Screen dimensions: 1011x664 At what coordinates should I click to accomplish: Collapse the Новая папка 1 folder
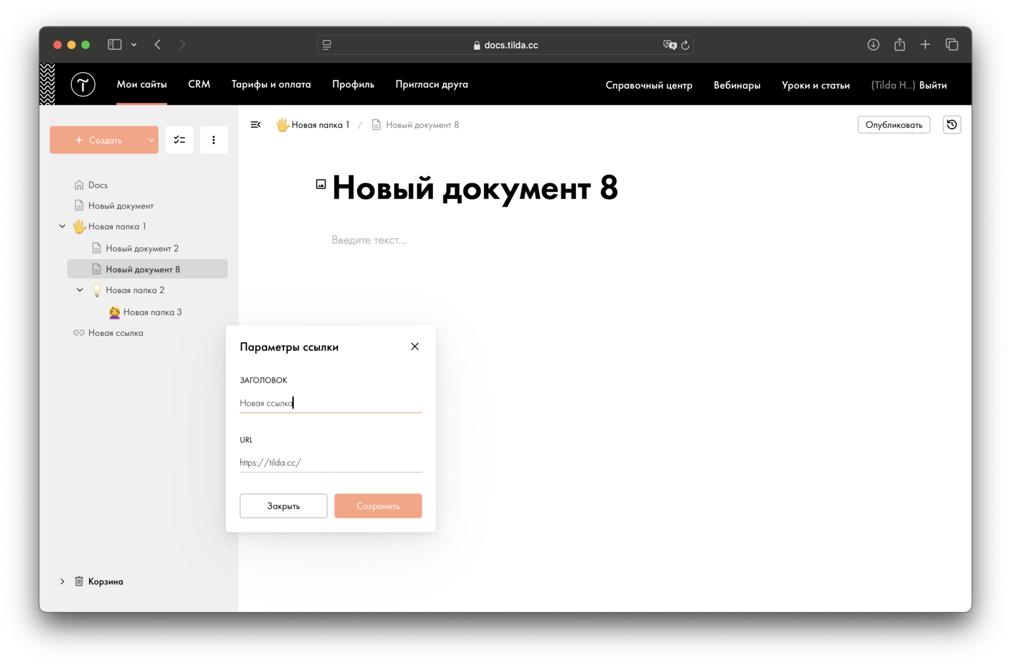click(63, 227)
